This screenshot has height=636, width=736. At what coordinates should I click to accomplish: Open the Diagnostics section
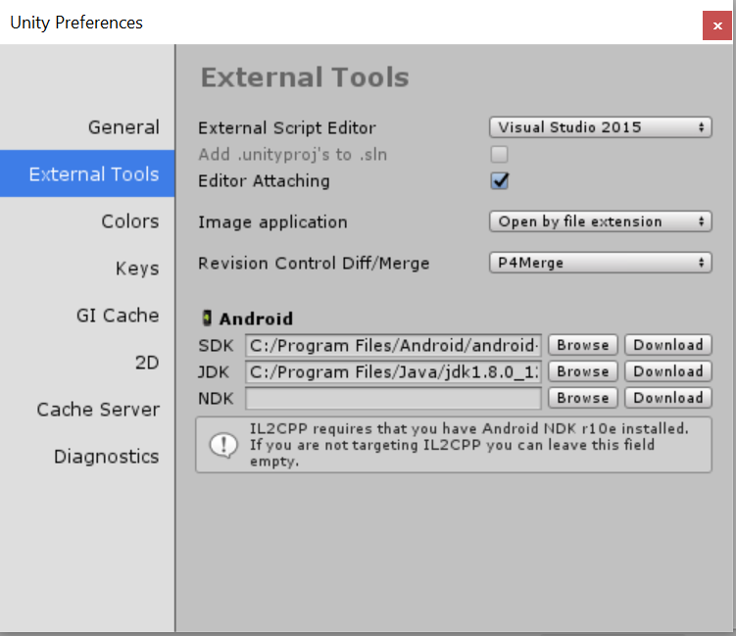coord(106,457)
